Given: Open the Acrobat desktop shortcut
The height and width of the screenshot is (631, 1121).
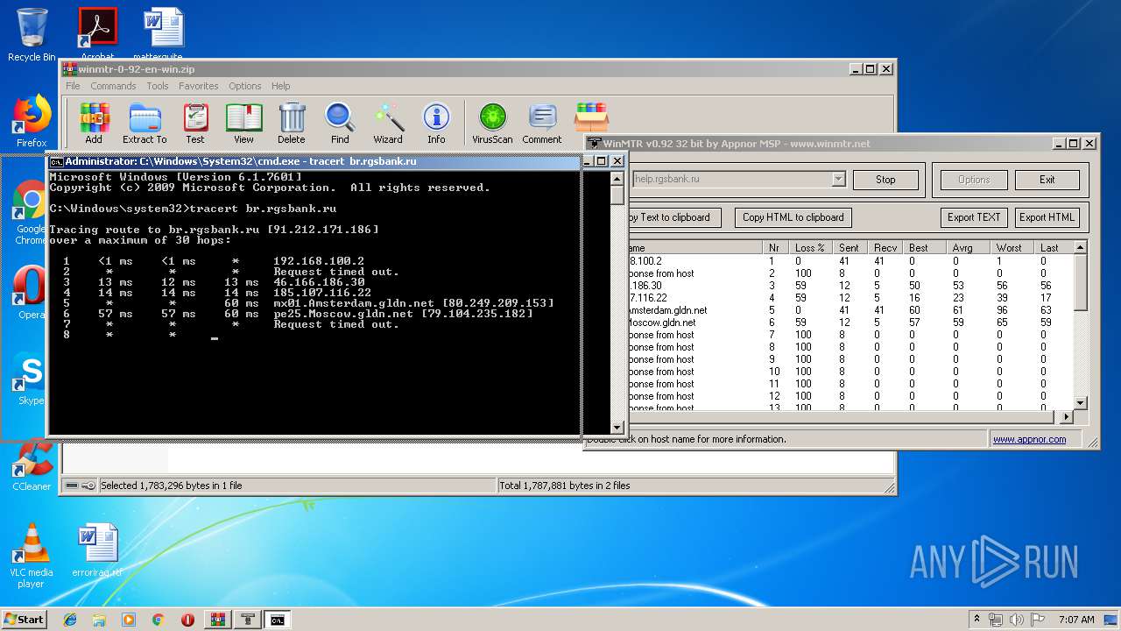Looking at the screenshot, I should [x=97, y=35].
